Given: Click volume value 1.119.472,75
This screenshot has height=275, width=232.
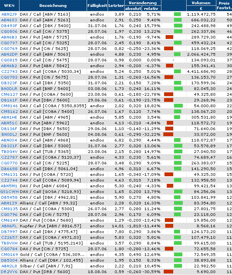Looking at the screenshot, I should (x=201, y=14).
